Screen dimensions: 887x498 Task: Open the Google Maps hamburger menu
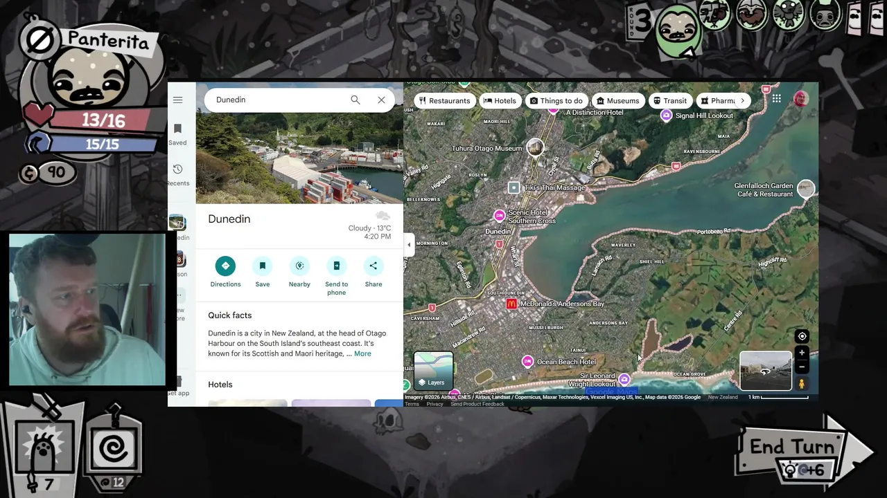(x=177, y=100)
